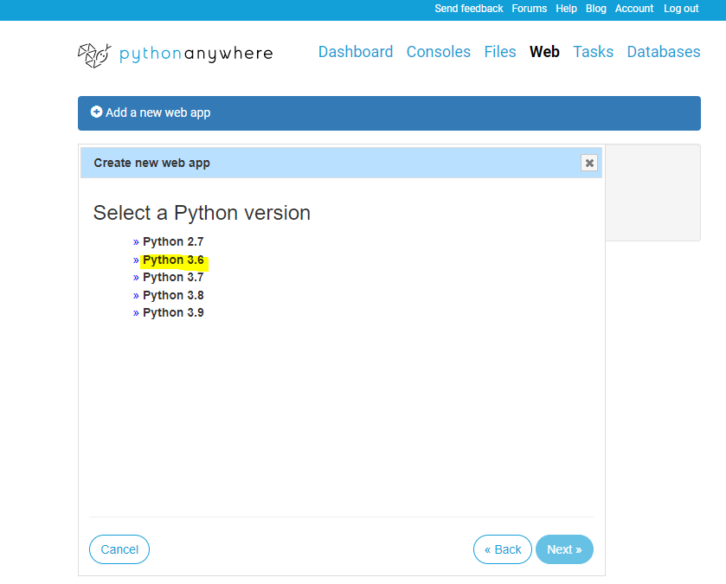Click the plus icon beside Add a new web app
Screen dimensions: 726x584
pos(96,112)
